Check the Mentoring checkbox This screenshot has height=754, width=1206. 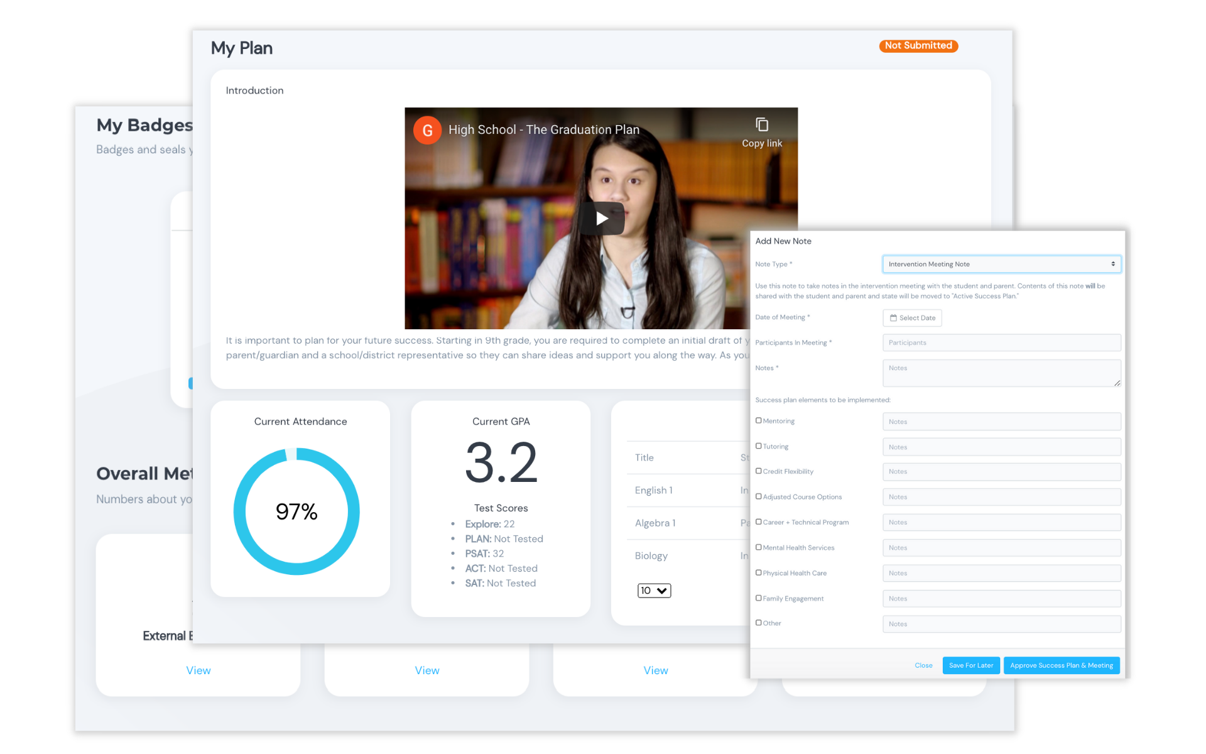coord(759,420)
